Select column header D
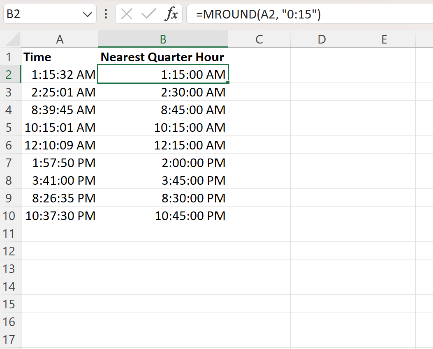Viewport: 433px width, 349px height. (322, 39)
